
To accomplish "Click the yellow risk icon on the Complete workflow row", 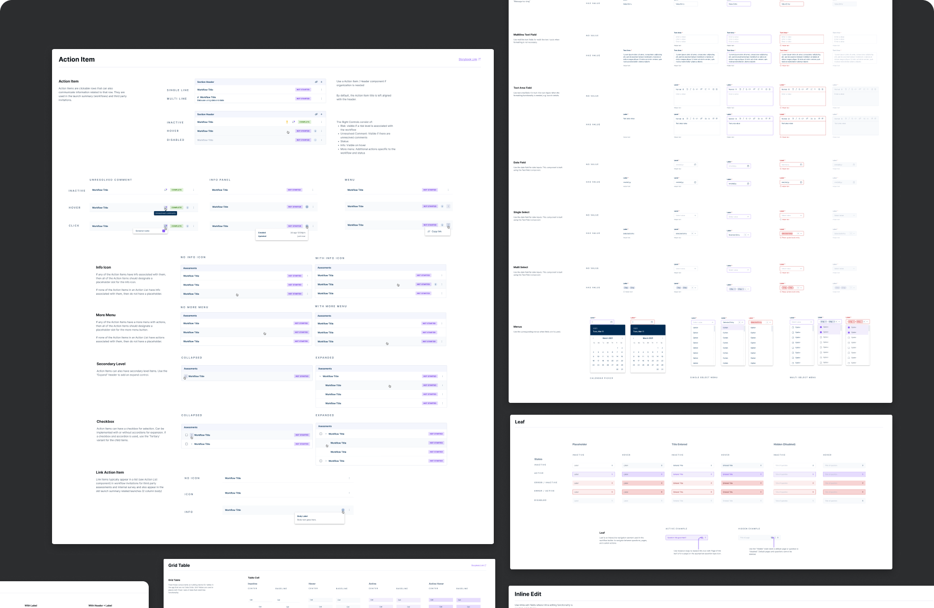I will (287, 122).
